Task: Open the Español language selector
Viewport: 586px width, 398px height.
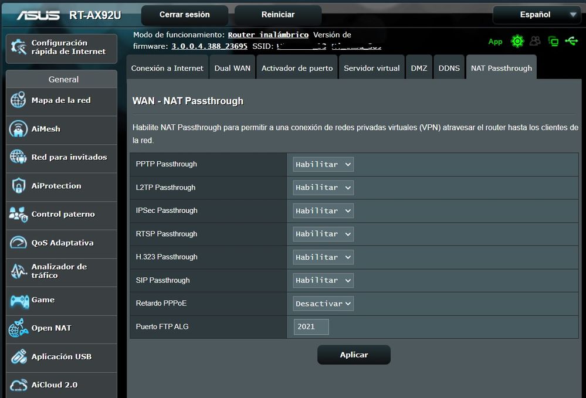Action: (536, 15)
